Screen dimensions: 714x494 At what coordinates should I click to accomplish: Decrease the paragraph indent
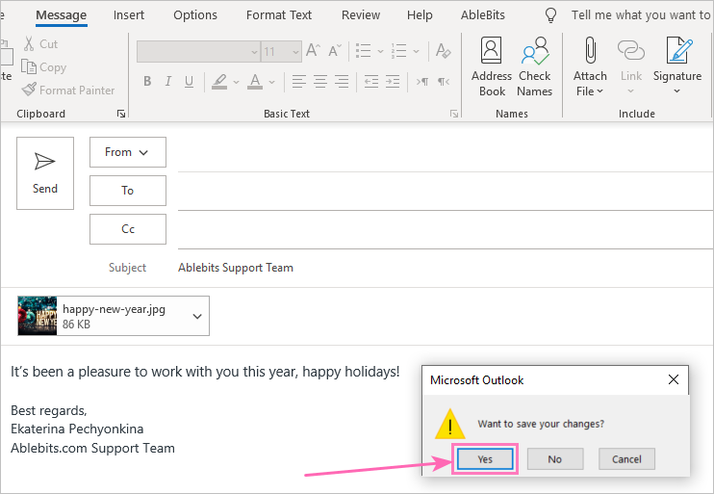click(371, 82)
